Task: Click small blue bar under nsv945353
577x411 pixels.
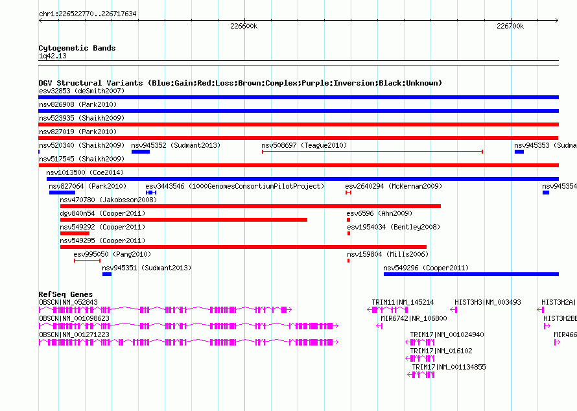Action: point(519,152)
